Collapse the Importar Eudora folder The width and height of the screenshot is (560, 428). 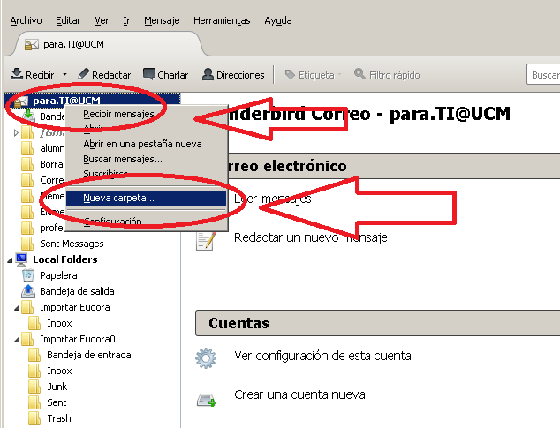[x=17, y=308]
